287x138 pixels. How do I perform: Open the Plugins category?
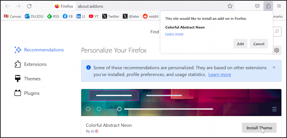click(27, 93)
